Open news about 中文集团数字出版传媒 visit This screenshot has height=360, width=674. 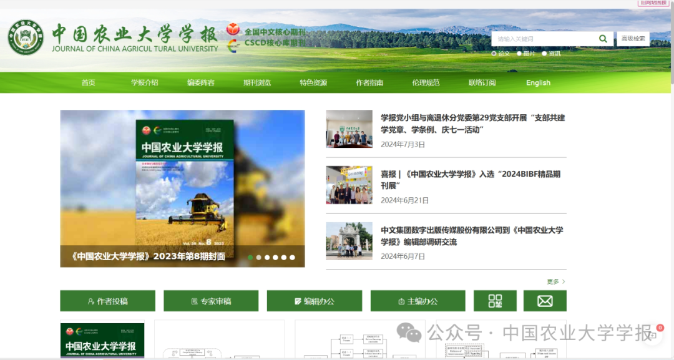pyautogui.click(x=472, y=236)
